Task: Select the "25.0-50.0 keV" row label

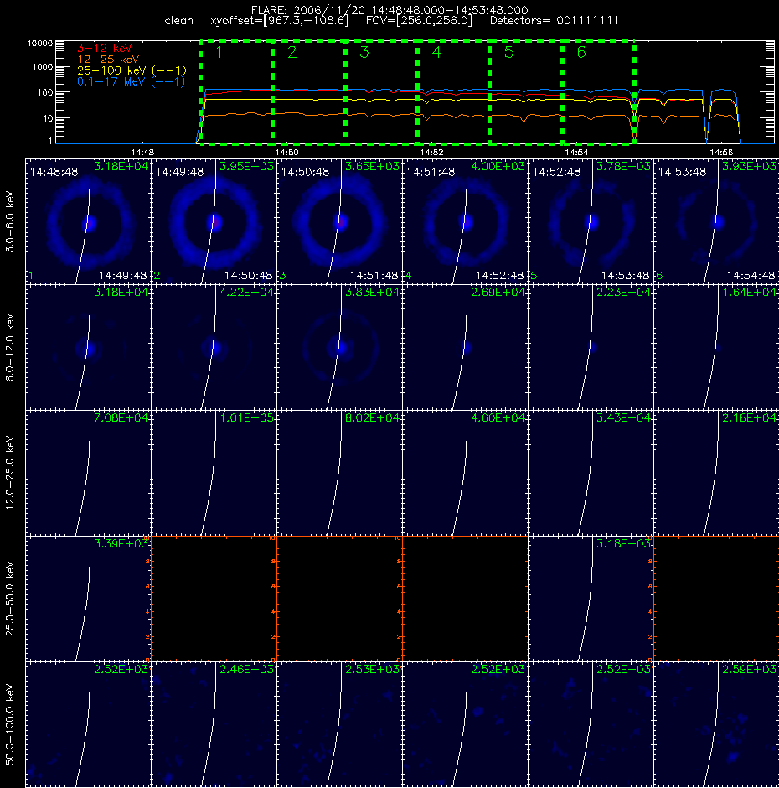Action: 10,599
